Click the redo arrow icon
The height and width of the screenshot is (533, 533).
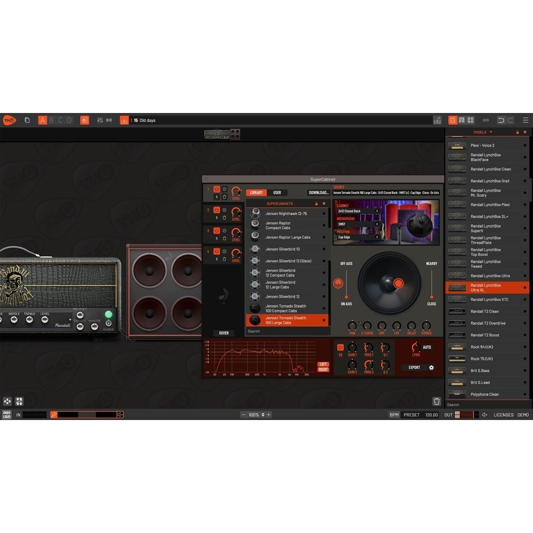(510, 120)
